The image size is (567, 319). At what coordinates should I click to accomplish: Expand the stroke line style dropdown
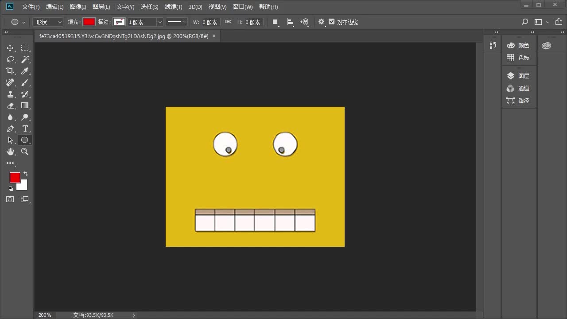click(x=177, y=22)
